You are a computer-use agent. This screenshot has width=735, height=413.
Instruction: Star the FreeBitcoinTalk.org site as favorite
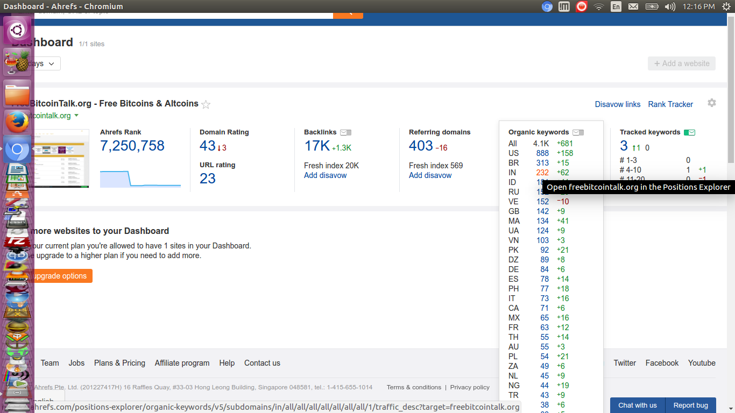tap(206, 104)
